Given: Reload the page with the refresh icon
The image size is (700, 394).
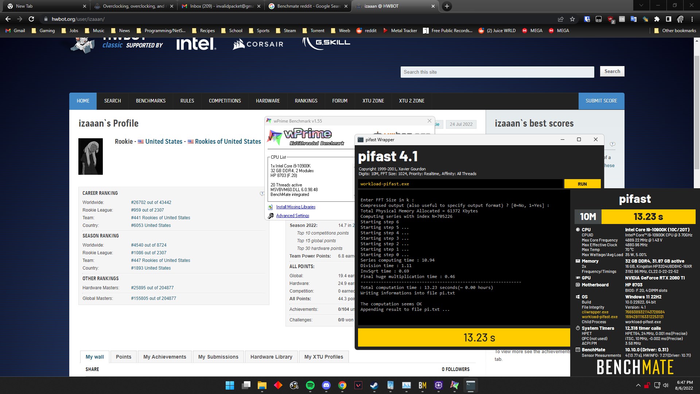Looking at the screenshot, I should click(31, 19).
